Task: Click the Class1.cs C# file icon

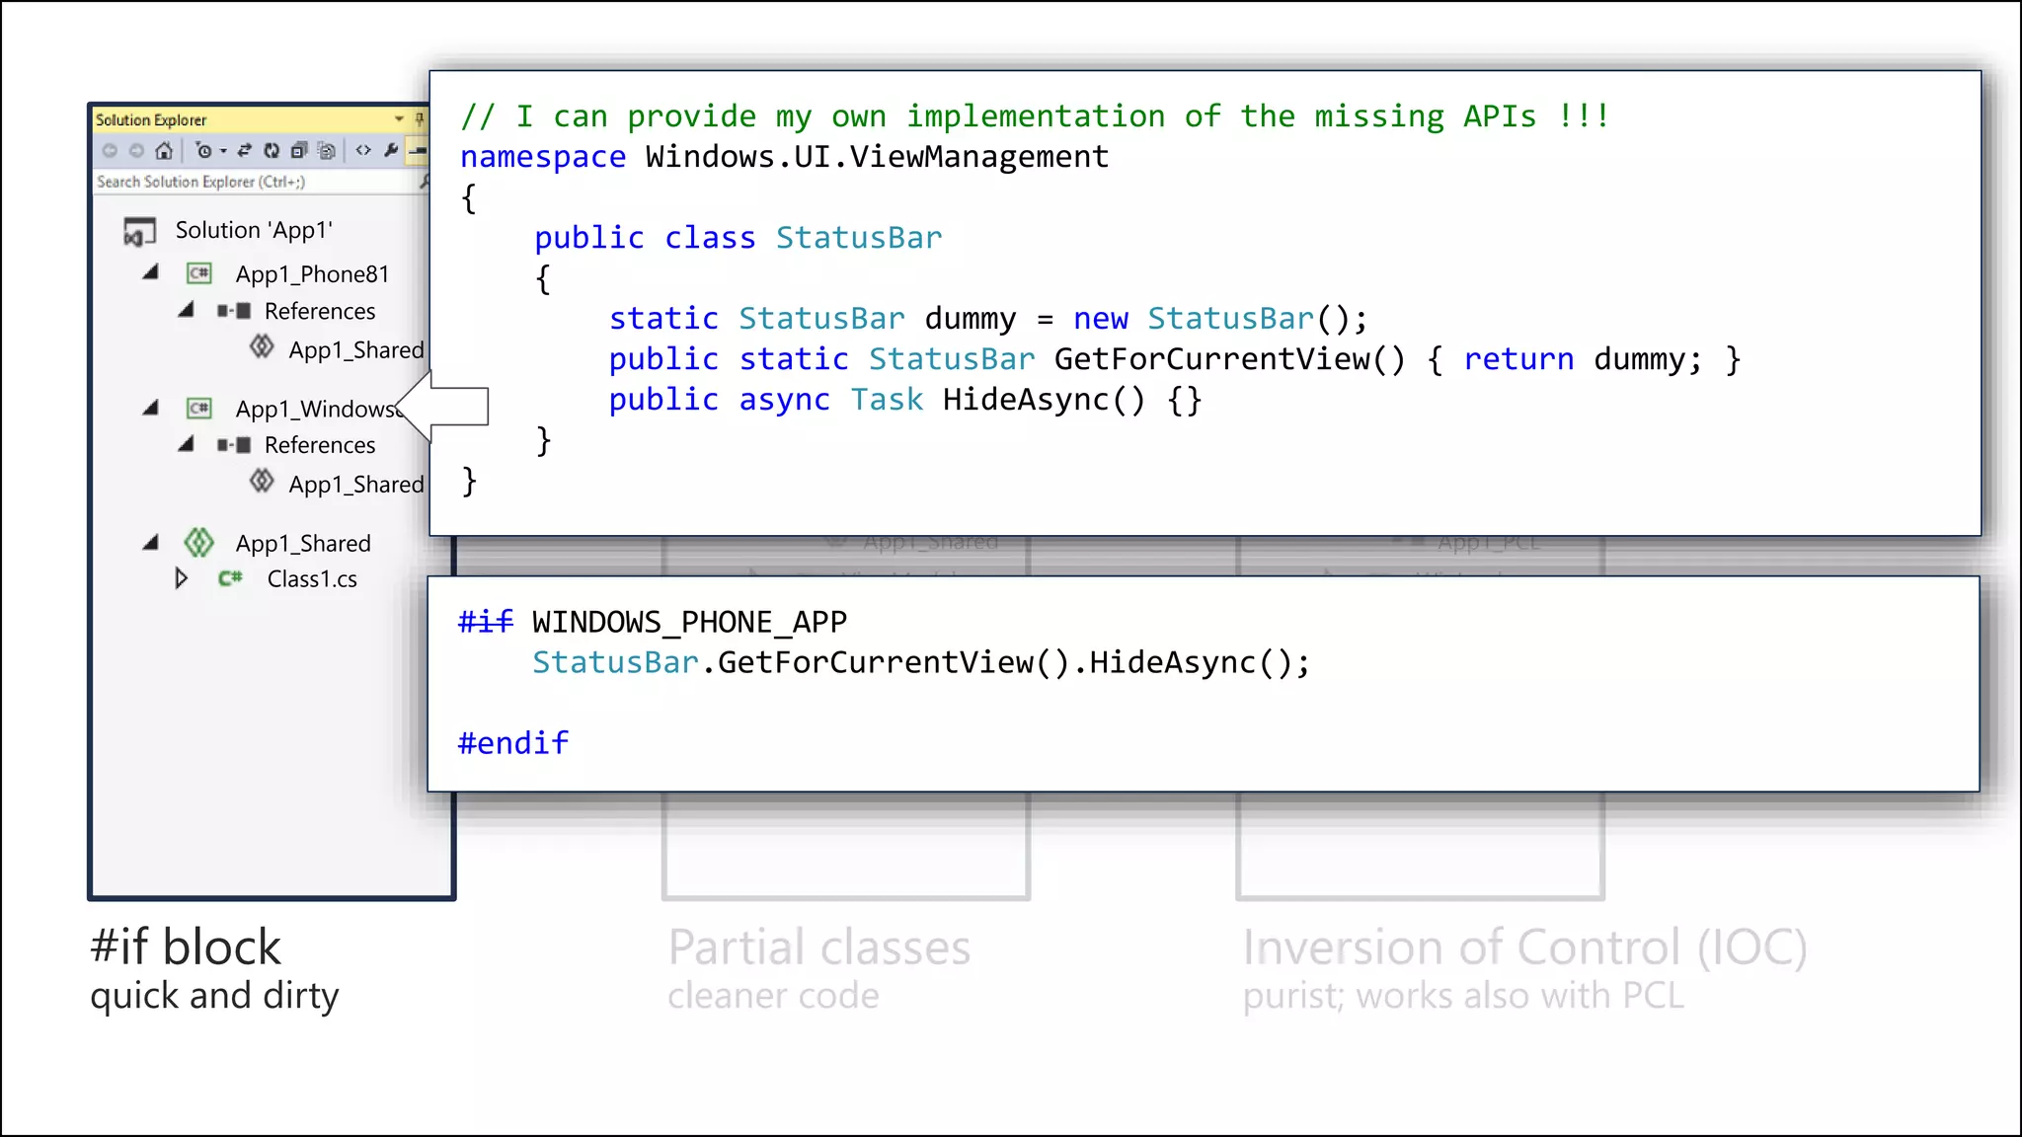Action: point(230,578)
